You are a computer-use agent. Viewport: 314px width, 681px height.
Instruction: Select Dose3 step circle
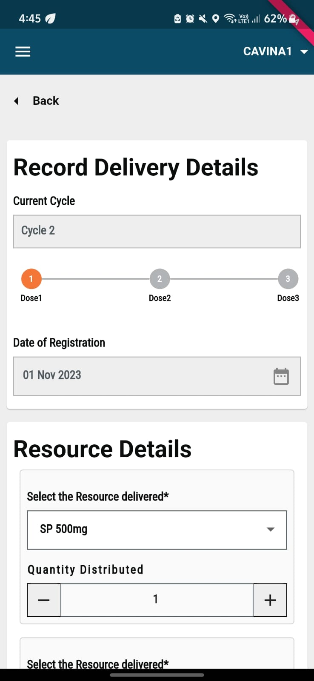[288, 279]
